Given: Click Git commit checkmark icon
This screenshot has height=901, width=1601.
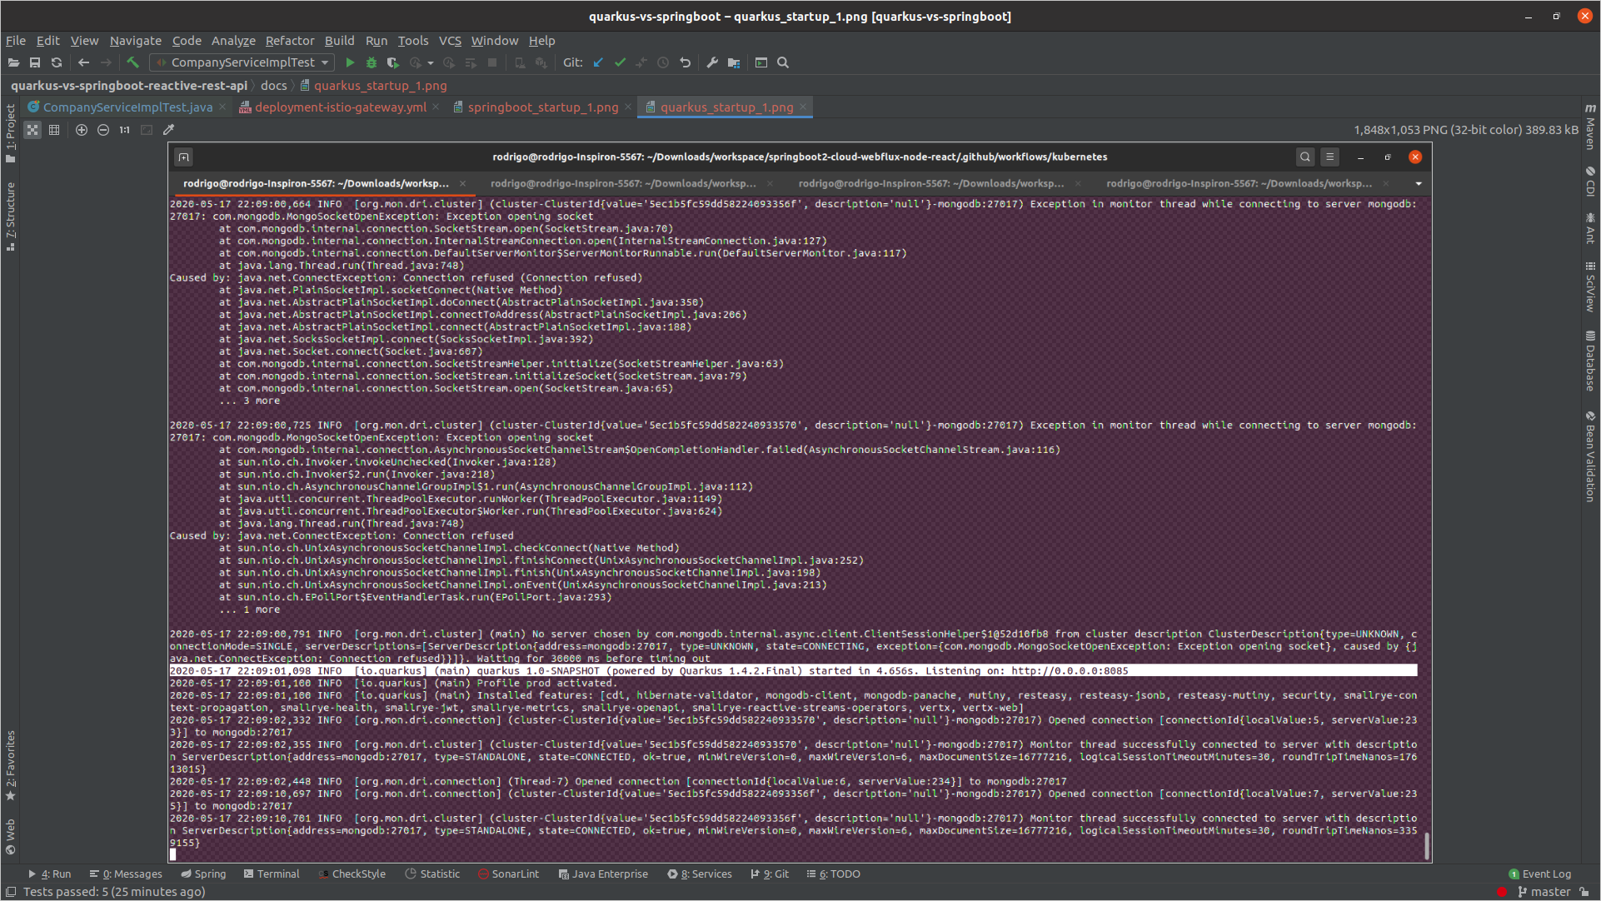Looking at the screenshot, I should pos(620,62).
